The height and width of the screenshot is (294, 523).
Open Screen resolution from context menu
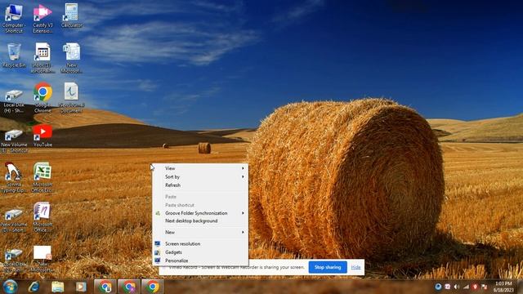(x=200, y=243)
